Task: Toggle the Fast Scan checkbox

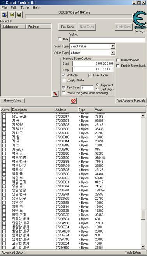Action: [64, 88]
